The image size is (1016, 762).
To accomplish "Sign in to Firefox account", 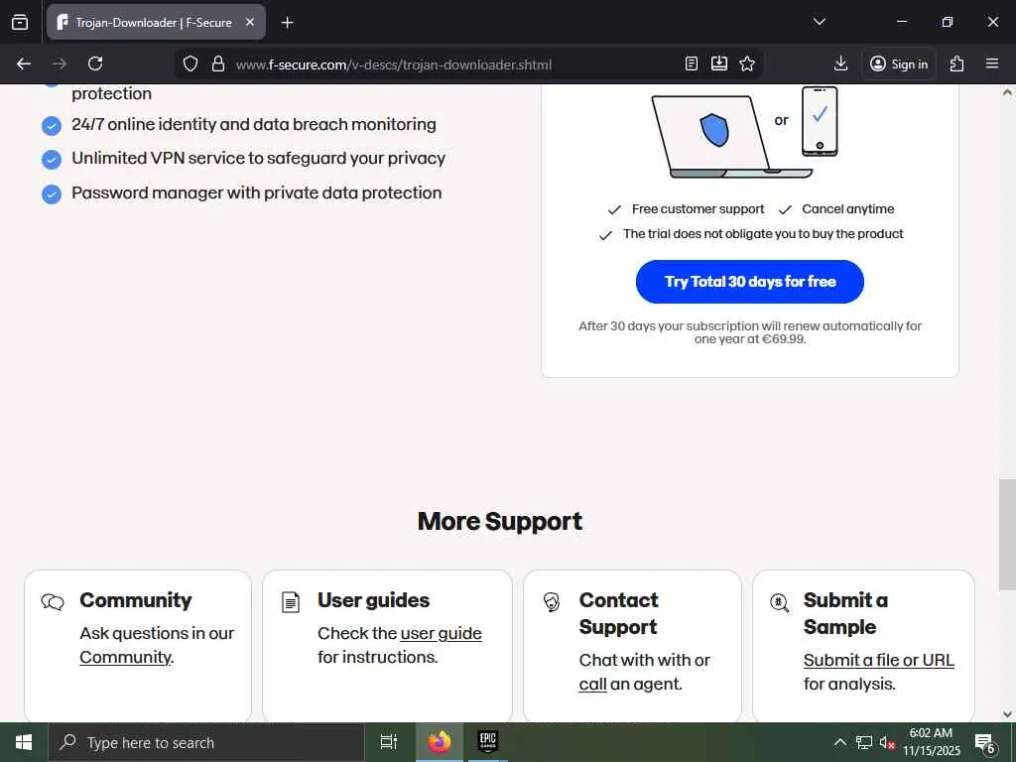I will click(x=899, y=63).
